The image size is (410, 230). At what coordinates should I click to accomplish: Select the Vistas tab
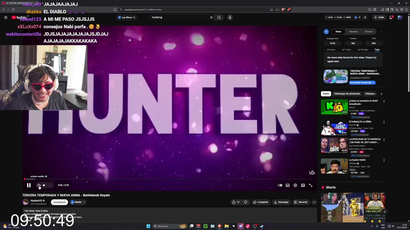[338, 32]
